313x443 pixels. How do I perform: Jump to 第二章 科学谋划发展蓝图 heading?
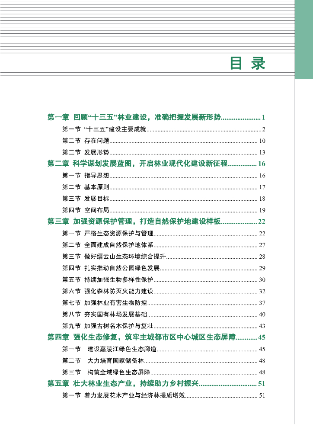[156, 164]
